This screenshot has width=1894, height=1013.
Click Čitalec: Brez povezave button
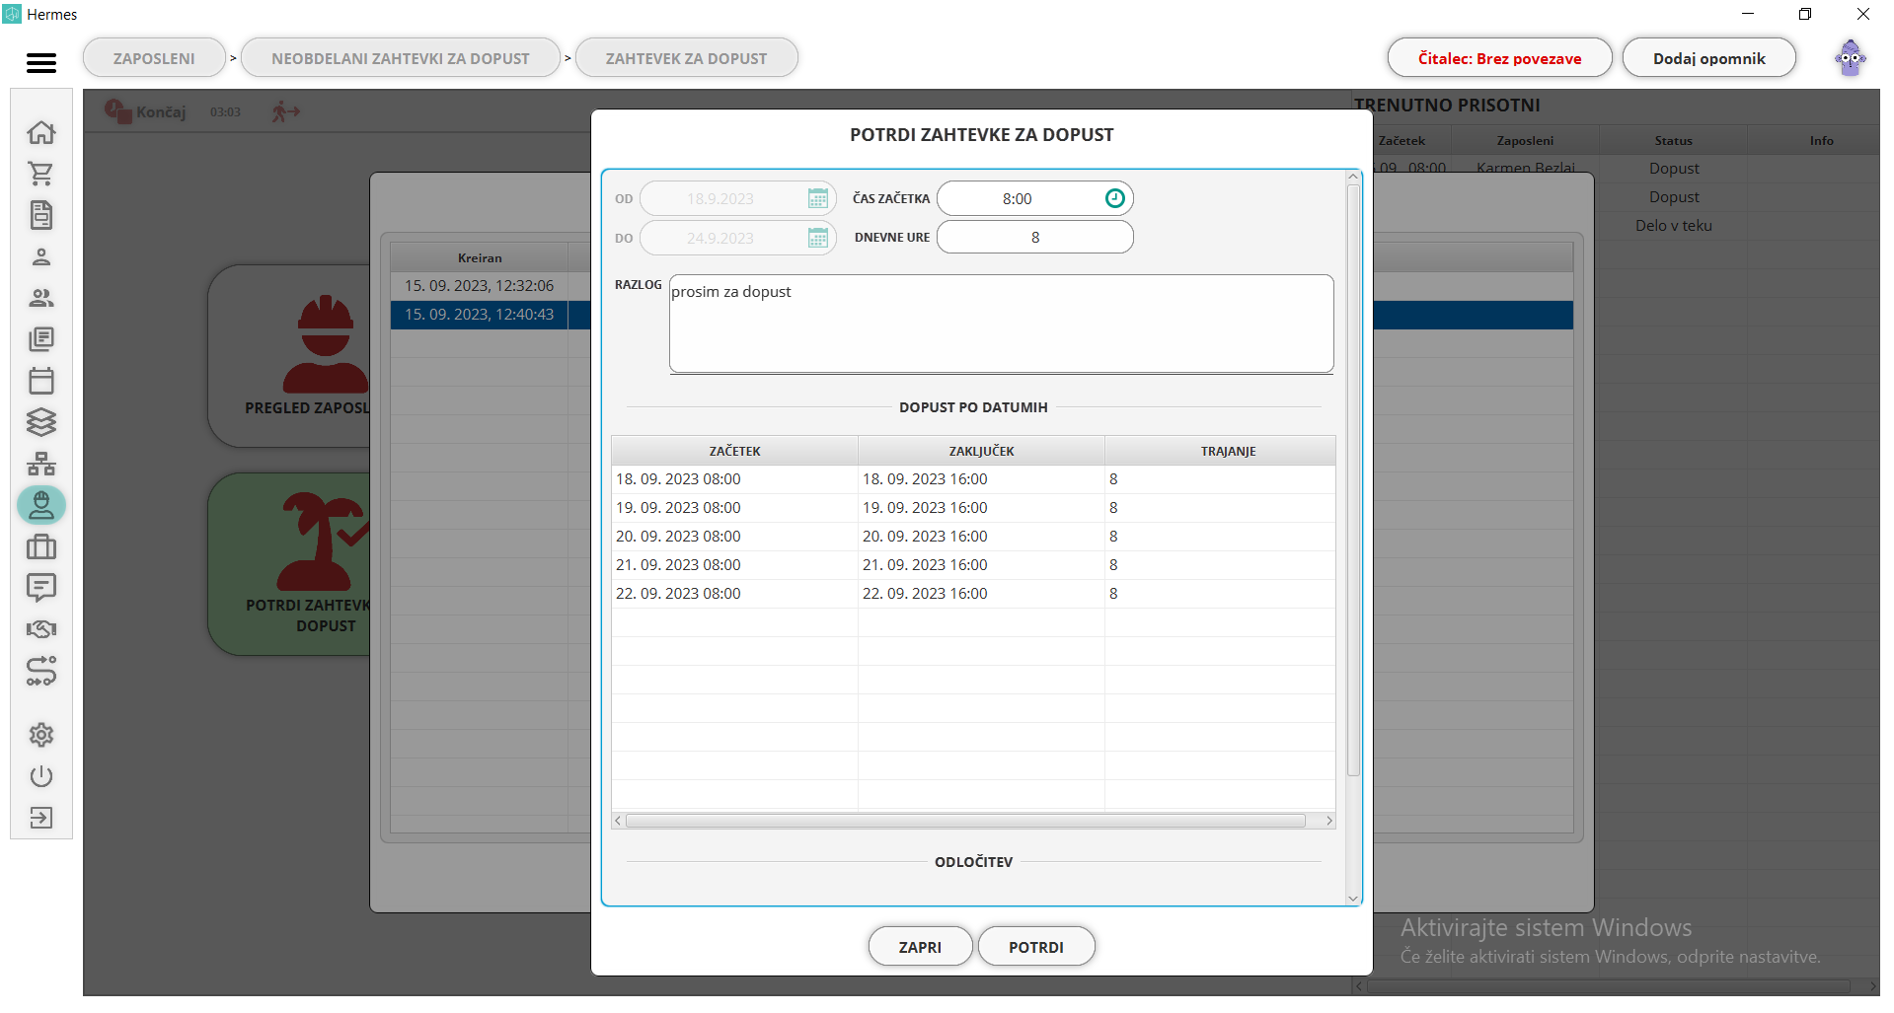(x=1499, y=58)
